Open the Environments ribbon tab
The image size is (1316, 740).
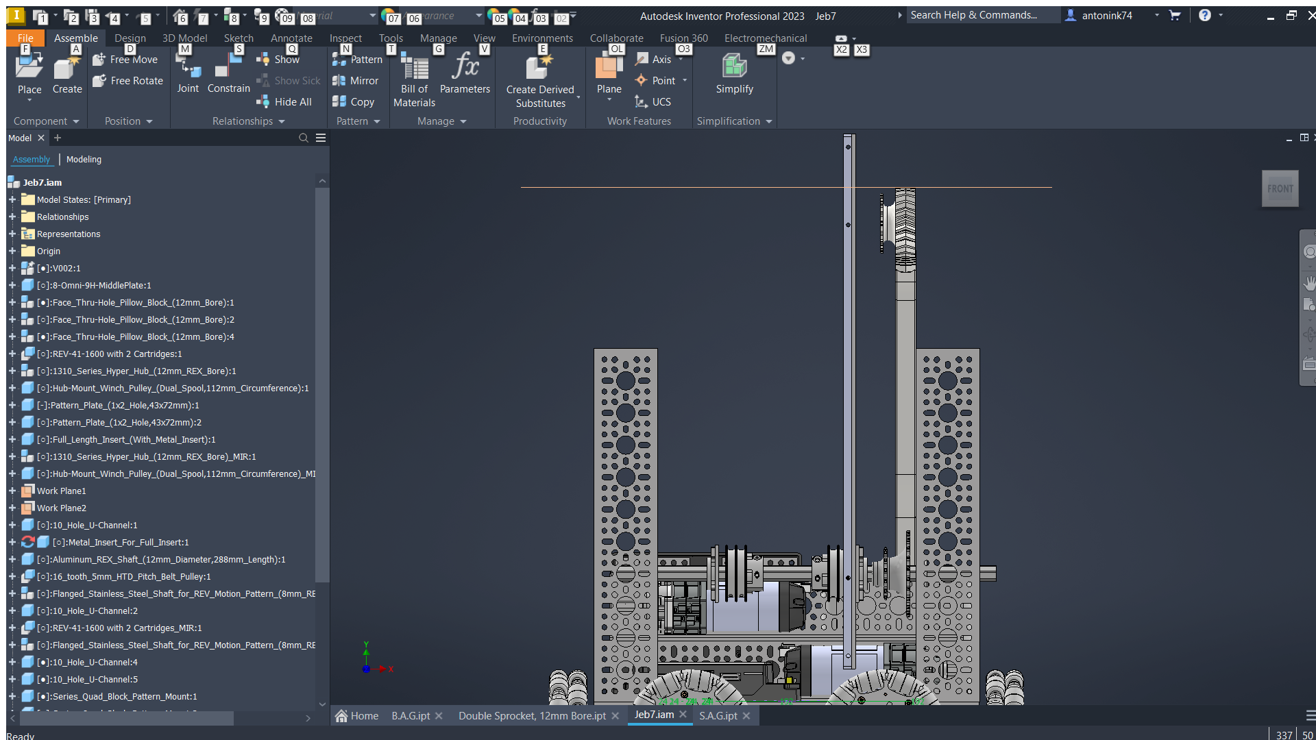(x=542, y=38)
